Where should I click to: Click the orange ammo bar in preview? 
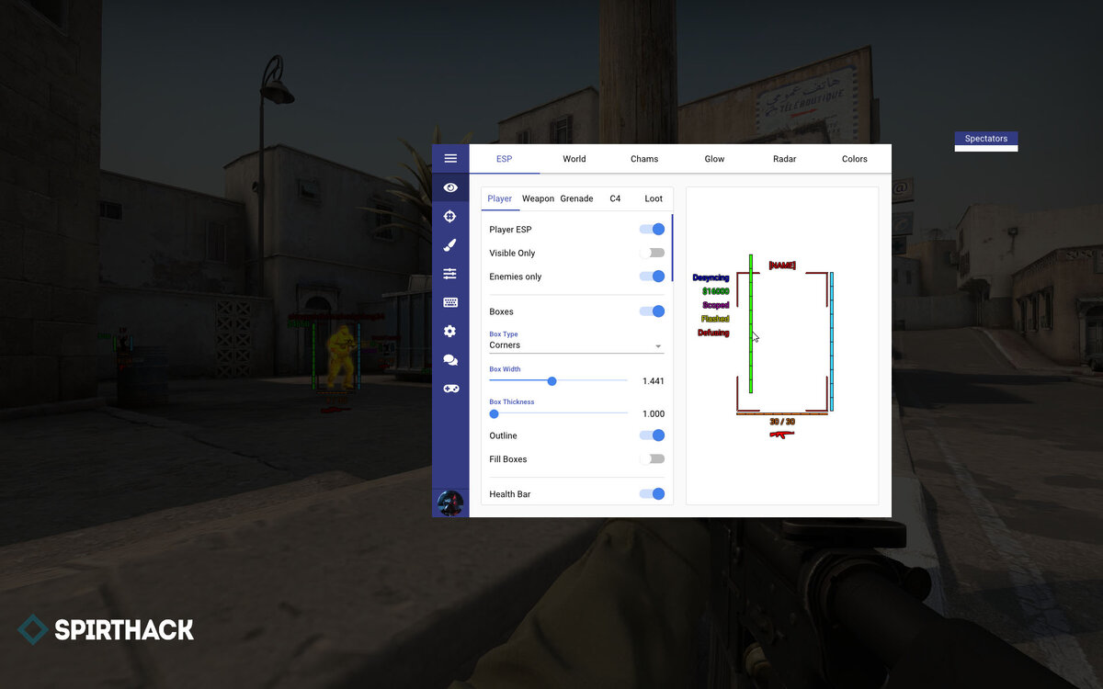[782, 414]
